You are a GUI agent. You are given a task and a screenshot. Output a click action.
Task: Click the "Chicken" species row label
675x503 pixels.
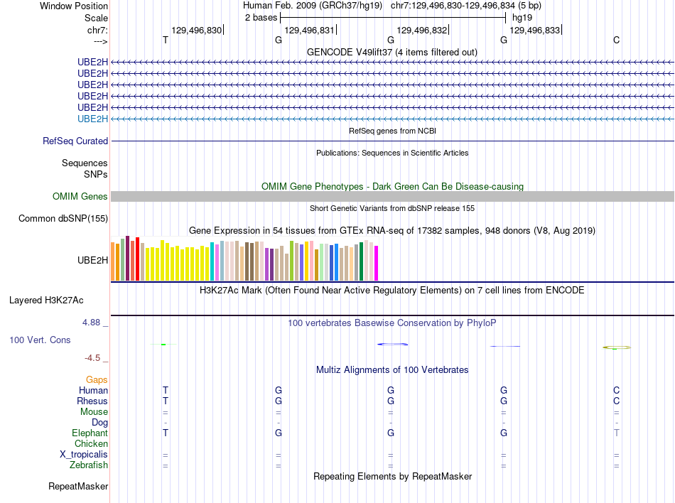point(91,443)
